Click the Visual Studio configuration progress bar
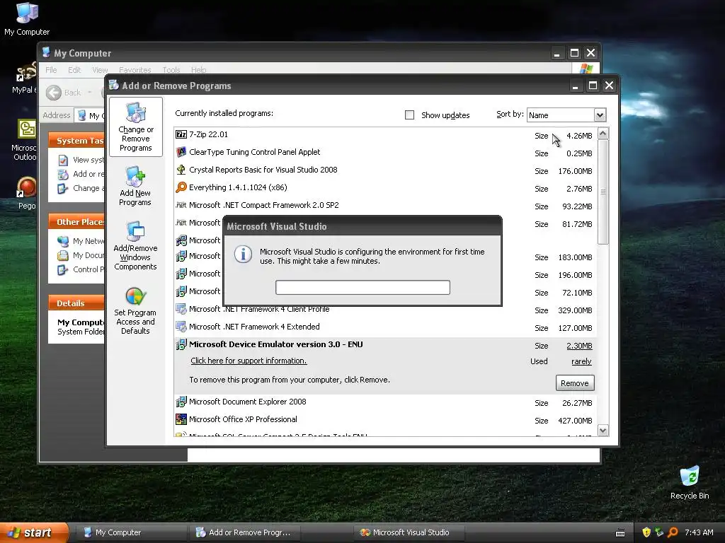The image size is (725, 543). point(362,287)
